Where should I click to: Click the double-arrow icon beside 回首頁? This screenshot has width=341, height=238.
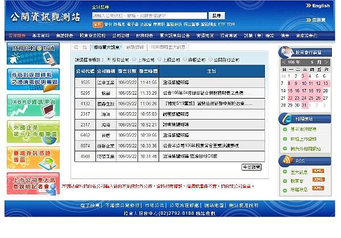tap(309, 20)
